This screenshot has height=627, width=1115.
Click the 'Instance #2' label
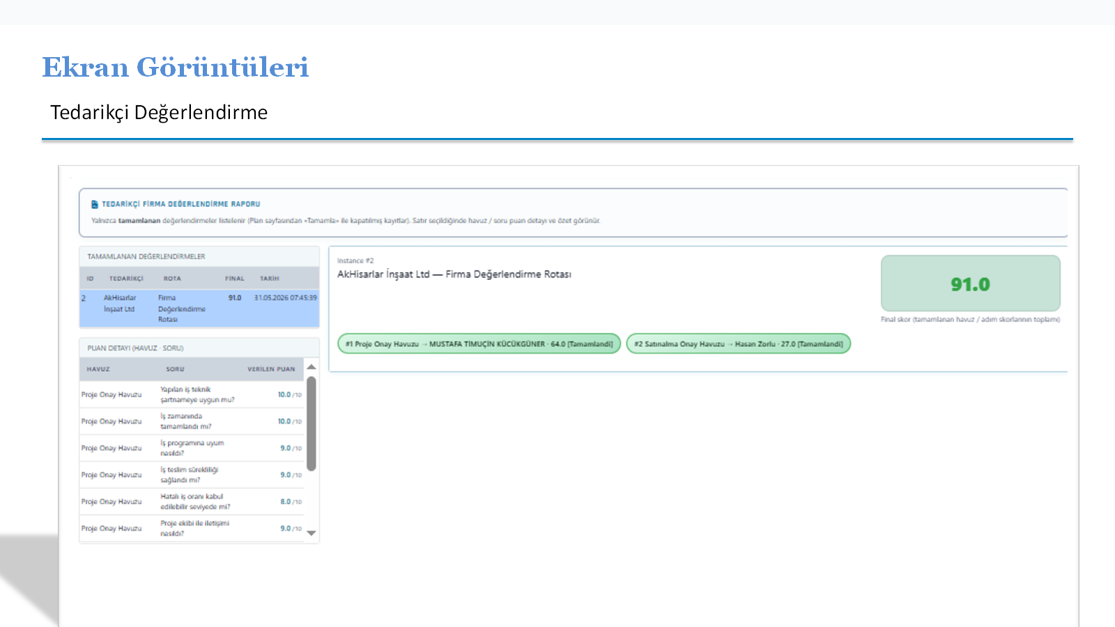click(x=355, y=261)
